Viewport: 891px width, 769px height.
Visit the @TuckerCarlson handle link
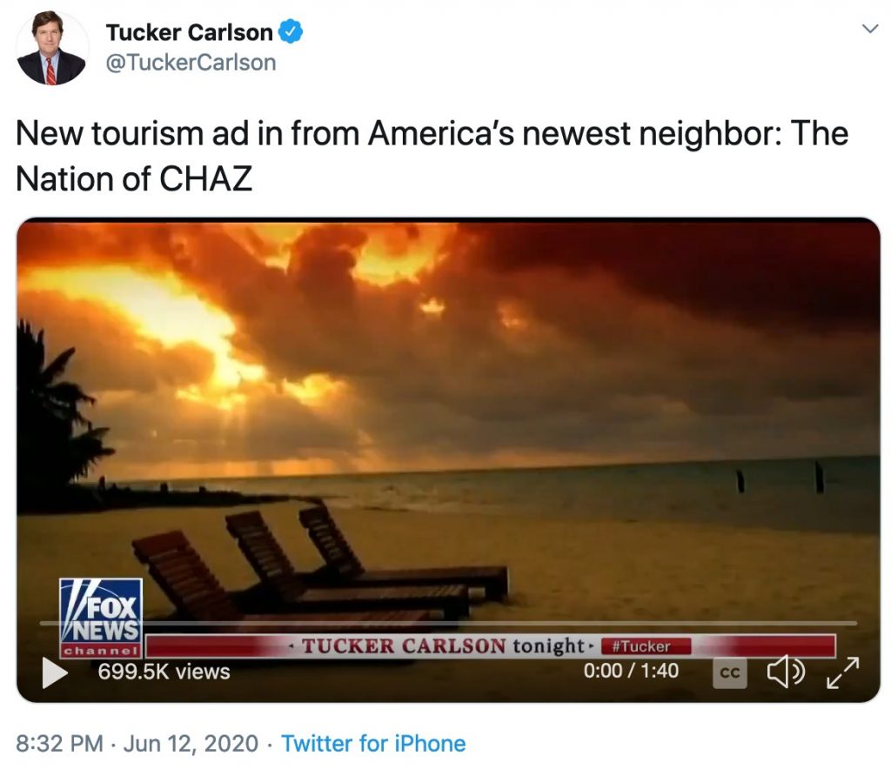click(x=191, y=63)
